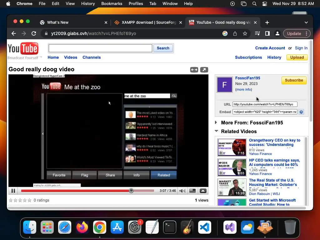
Task: Reload the page with the refresh icon
Action: coord(34,33)
